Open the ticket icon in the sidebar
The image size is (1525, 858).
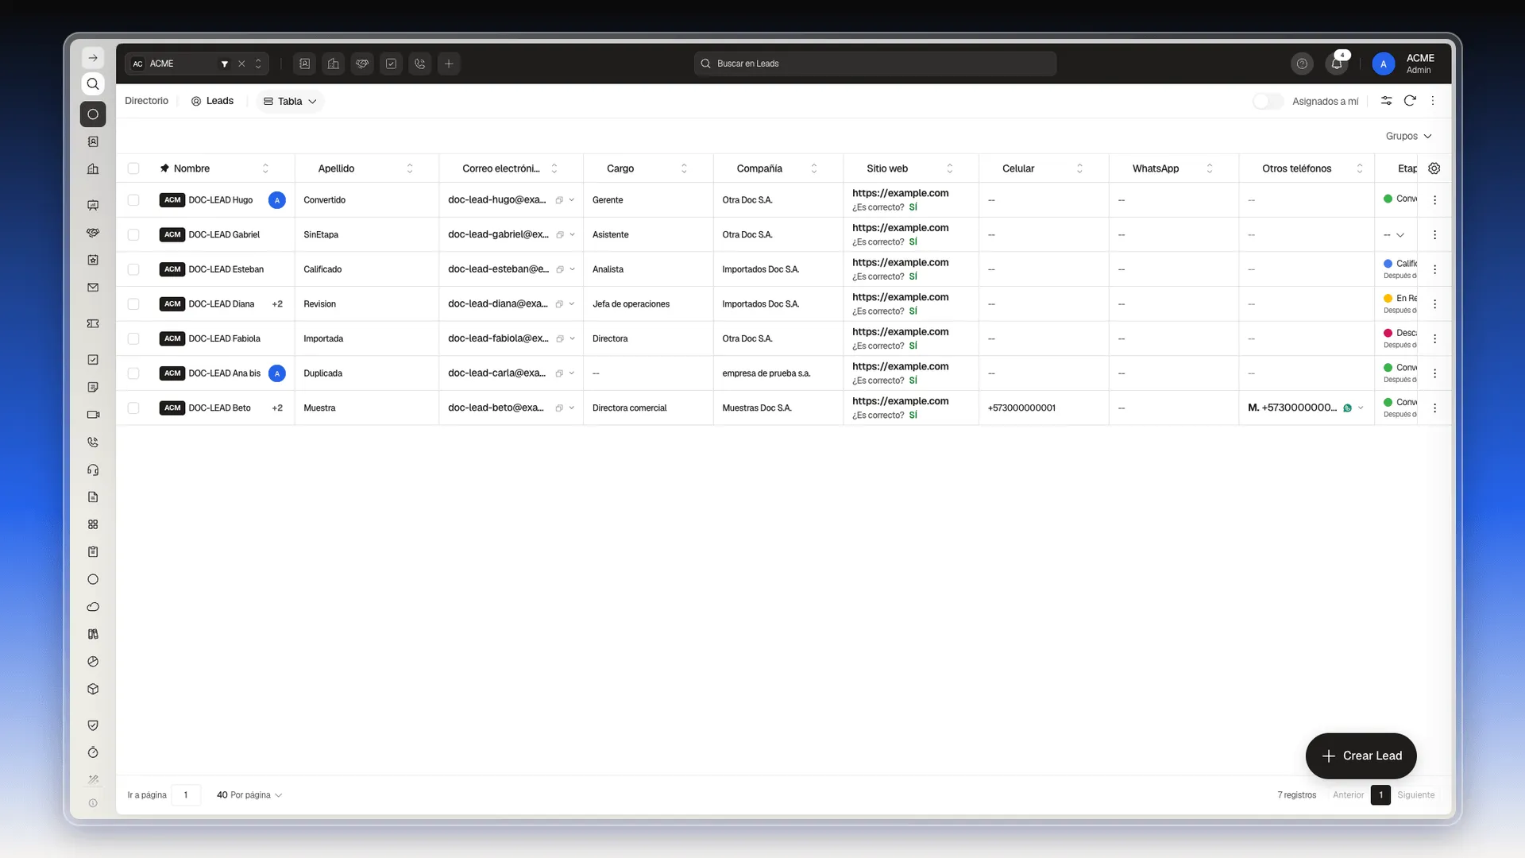pyautogui.click(x=93, y=323)
